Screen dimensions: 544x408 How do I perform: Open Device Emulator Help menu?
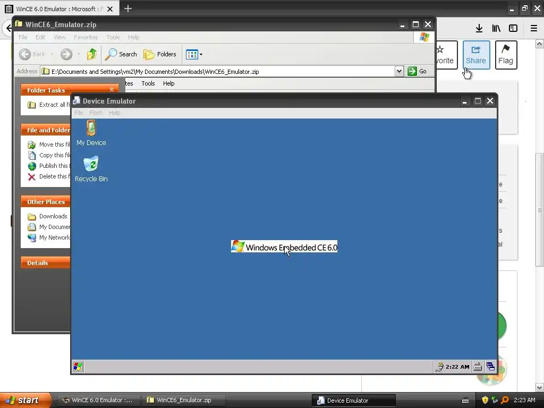tap(115, 113)
